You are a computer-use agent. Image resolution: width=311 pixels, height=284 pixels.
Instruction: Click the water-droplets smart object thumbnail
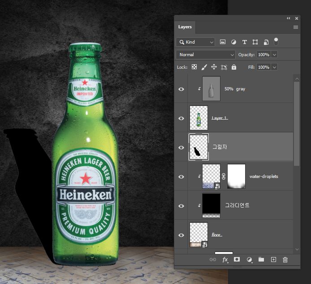[211, 176]
